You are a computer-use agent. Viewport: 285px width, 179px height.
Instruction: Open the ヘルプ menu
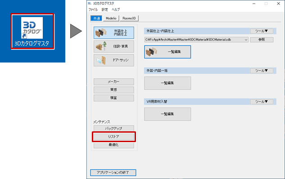pos(116,9)
